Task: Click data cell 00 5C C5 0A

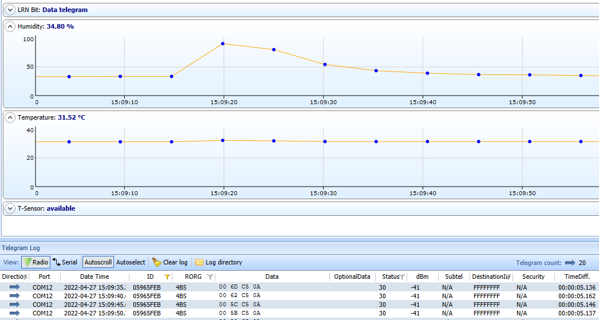Action: tap(239, 305)
